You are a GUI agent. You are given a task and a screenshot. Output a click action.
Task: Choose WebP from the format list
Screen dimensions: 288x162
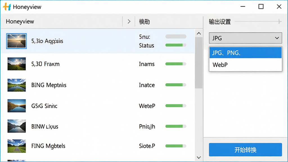tap(245, 65)
